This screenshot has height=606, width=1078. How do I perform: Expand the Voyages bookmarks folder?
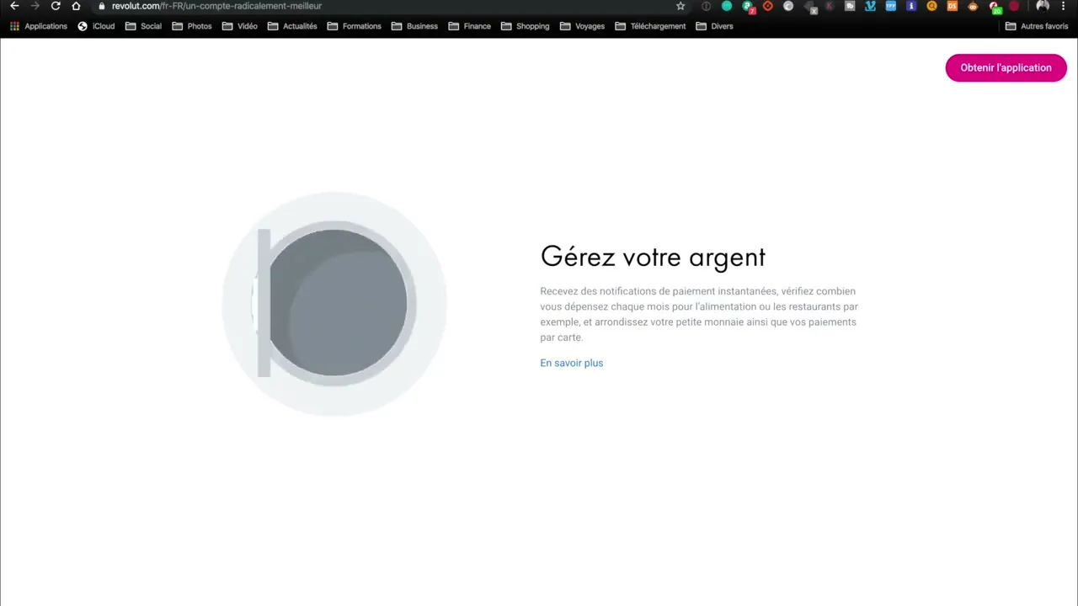[583, 26]
